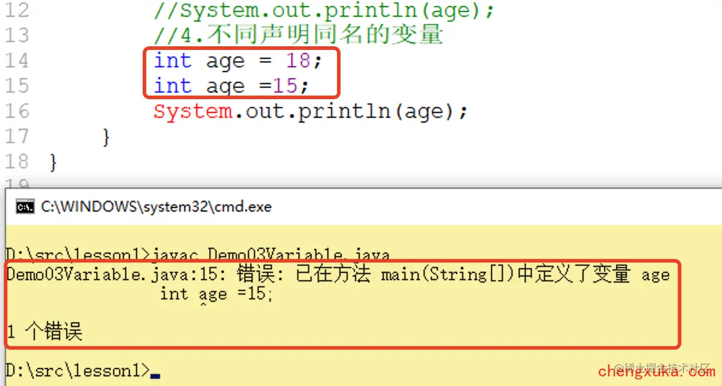
Task: Click the cmd.exe title bar text
Action: [156, 207]
